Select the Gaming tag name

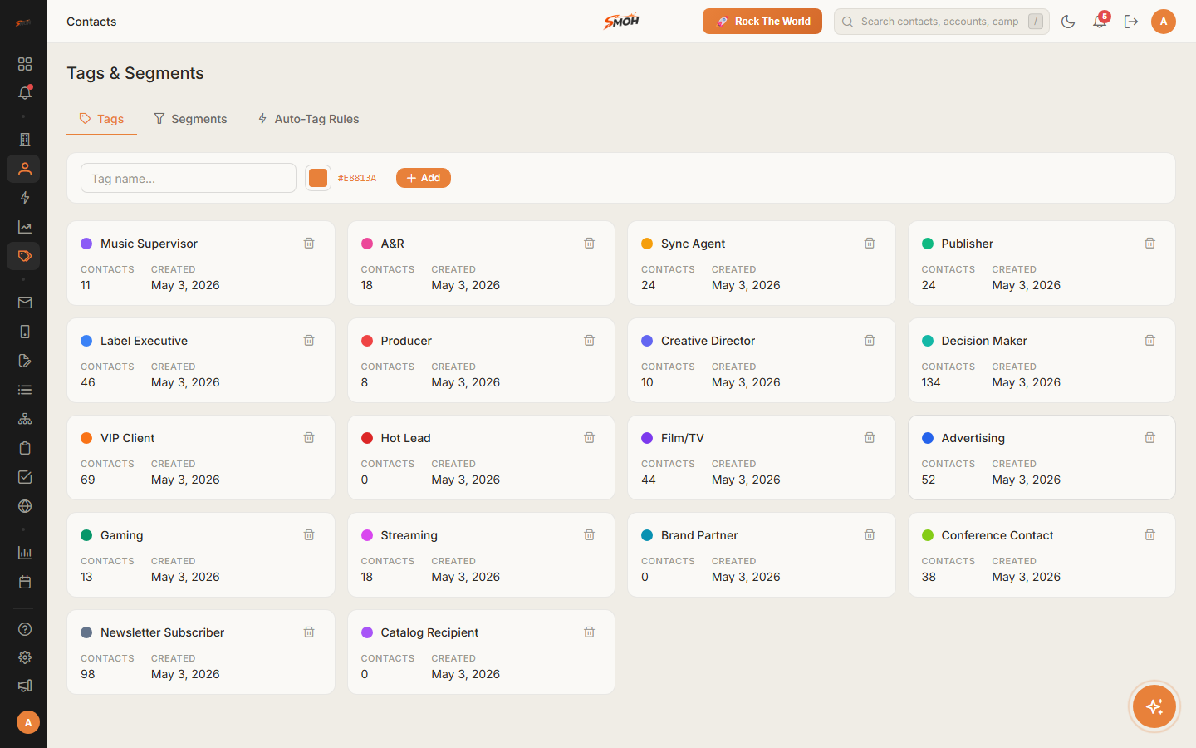click(x=122, y=535)
